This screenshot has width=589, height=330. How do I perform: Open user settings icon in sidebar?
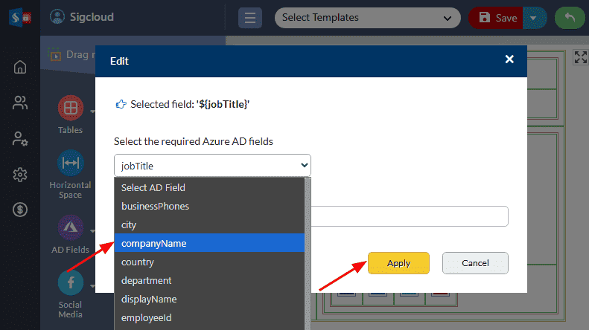click(x=20, y=139)
